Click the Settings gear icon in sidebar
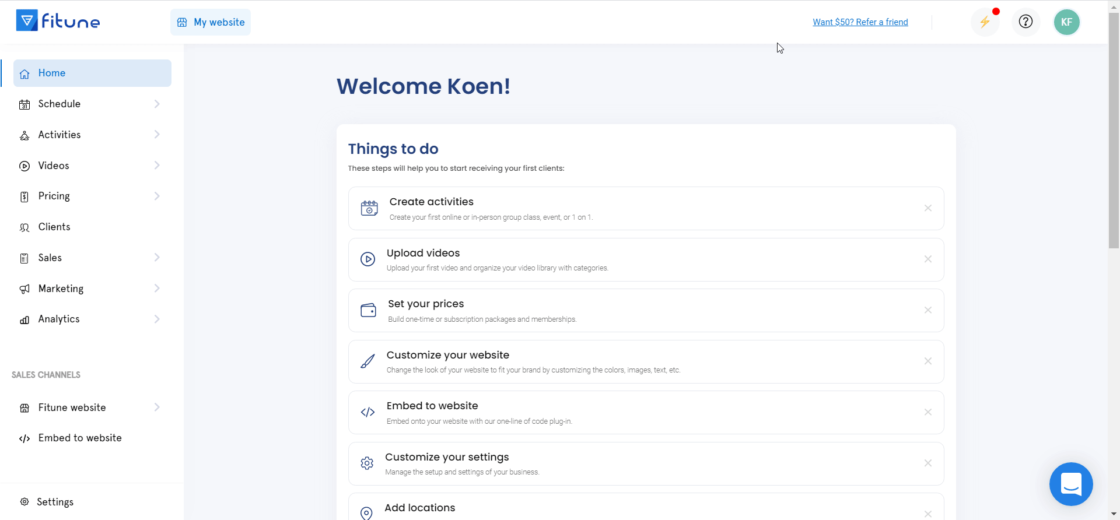The width and height of the screenshot is (1120, 520). click(24, 502)
